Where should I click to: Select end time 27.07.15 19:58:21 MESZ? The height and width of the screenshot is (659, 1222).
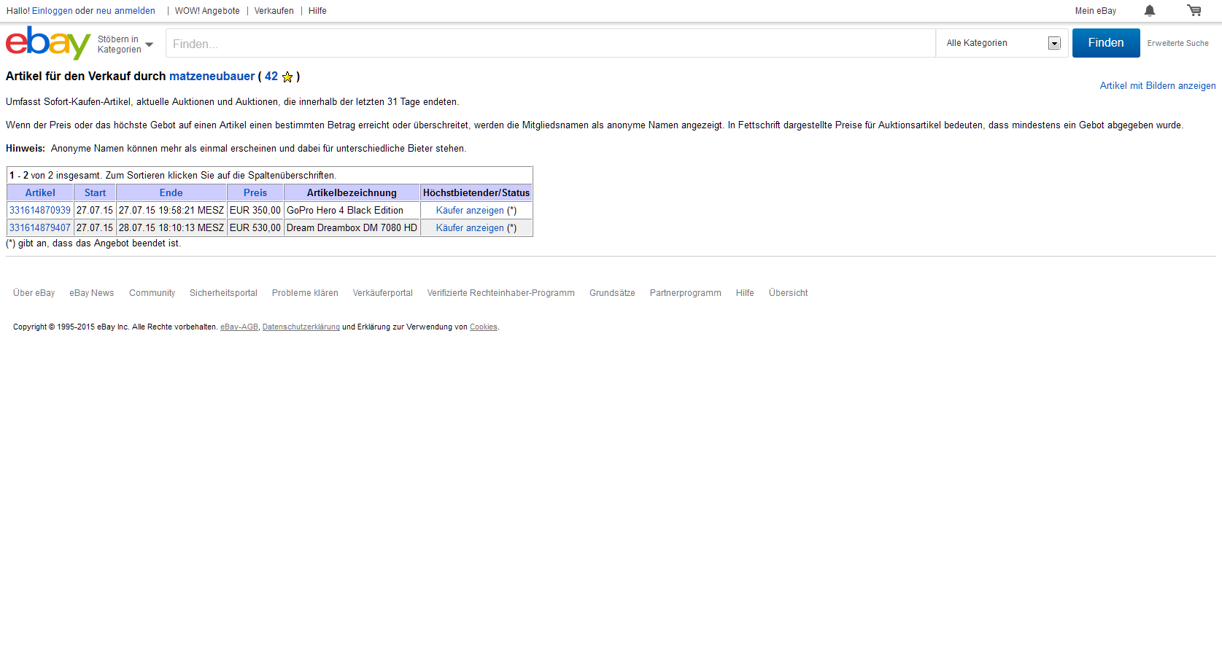click(x=171, y=211)
